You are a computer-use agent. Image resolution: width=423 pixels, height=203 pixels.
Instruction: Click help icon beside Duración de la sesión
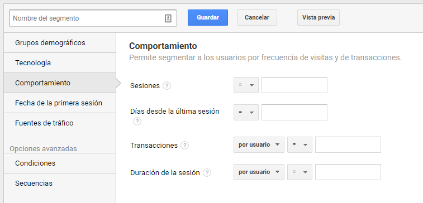pyautogui.click(x=207, y=172)
